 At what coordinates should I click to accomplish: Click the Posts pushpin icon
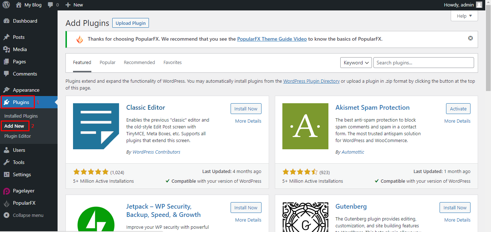click(6, 37)
